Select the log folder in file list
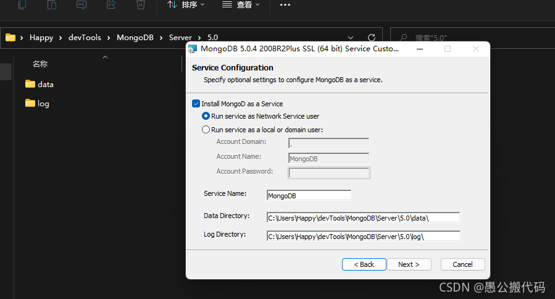This screenshot has height=299, width=555. click(x=37, y=103)
